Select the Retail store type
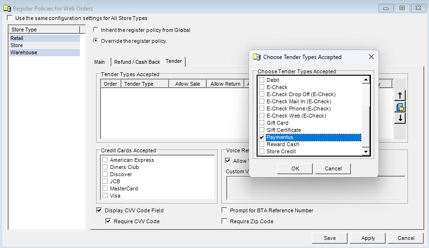The image size is (429, 248). pyautogui.click(x=45, y=38)
